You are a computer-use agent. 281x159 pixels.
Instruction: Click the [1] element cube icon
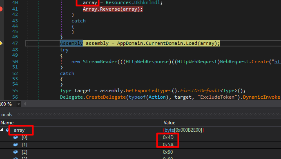pyautogui.click(x=16, y=144)
